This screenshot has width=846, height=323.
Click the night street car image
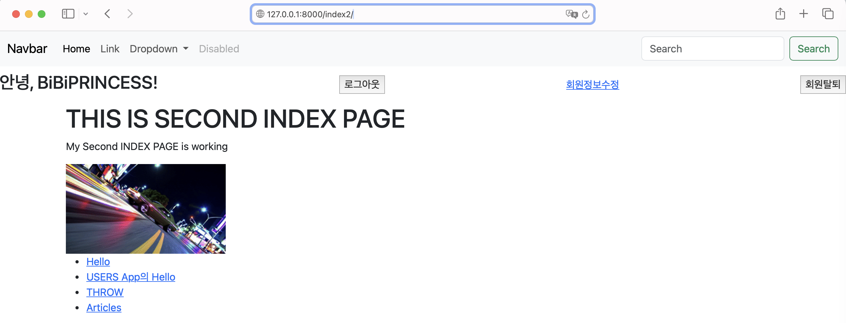pyautogui.click(x=145, y=208)
